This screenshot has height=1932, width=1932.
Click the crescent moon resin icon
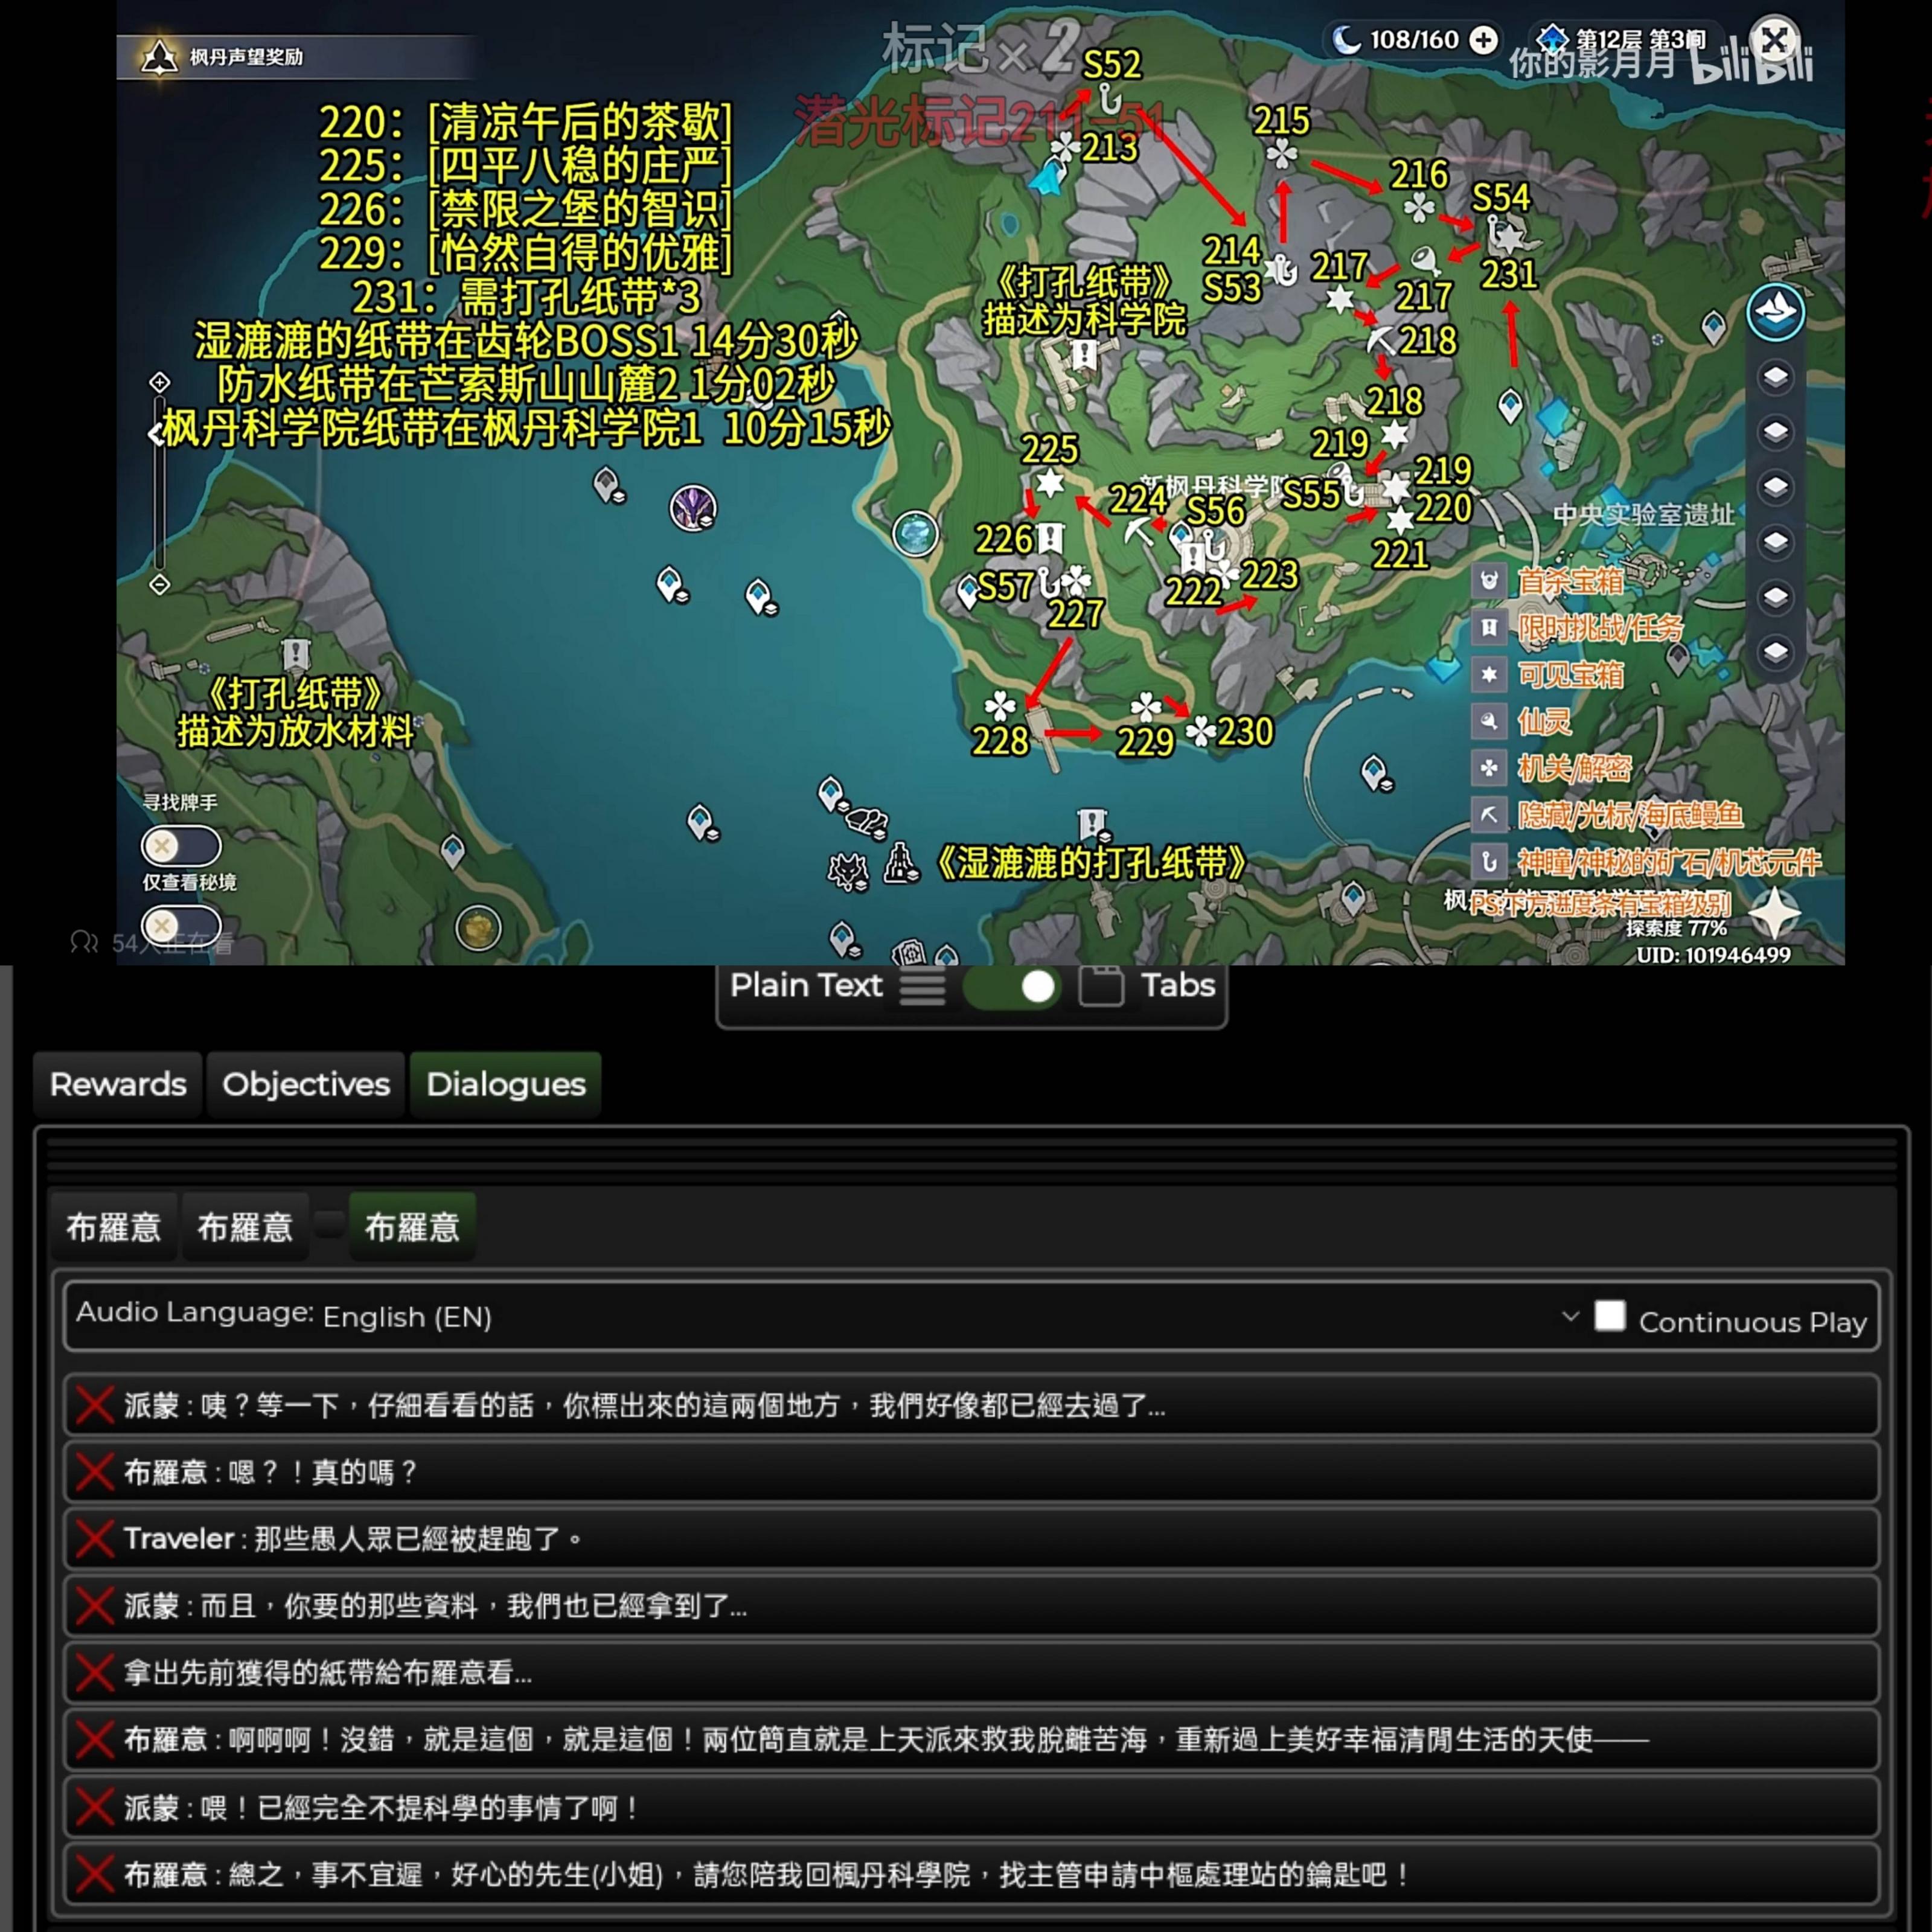coord(1347,40)
